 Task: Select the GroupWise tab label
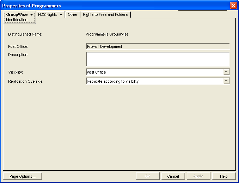(x=17, y=14)
